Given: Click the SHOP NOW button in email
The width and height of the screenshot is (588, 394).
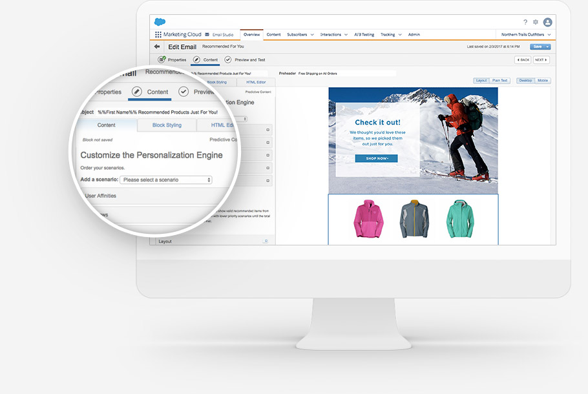Looking at the screenshot, I should [376, 158].
